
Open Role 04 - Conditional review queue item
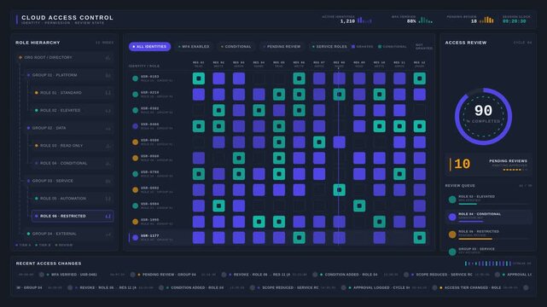click(489, 217)
